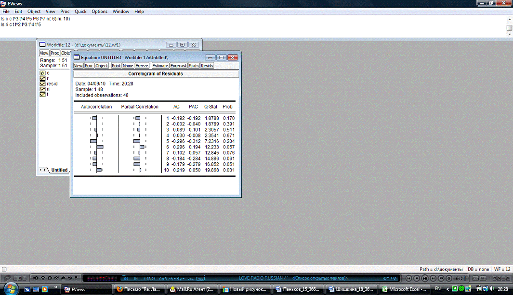513x295 pixels.
Task: Click the Forecast button
Action: click(x=178, y=66)
